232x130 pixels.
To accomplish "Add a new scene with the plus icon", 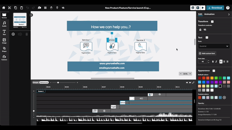I will (13, 34).
